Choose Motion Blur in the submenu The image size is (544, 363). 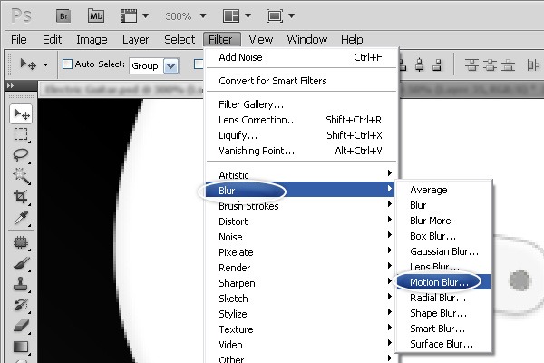click(x=444, y=282)
